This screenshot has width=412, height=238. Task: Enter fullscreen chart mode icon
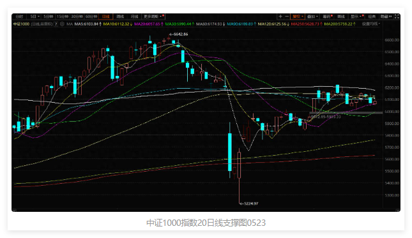397,17
